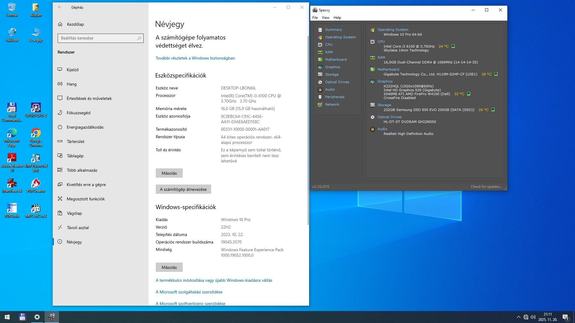
Task: Open the Storage section in Speccy
Action: [332, 74]
